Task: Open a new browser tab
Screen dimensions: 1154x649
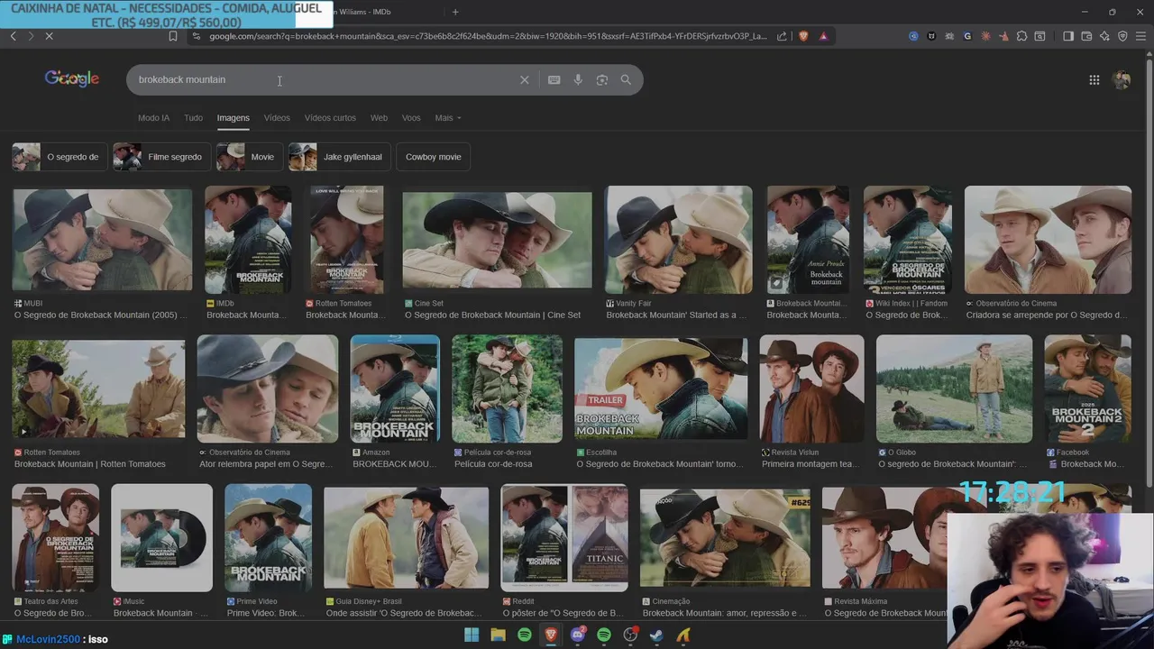Action: [x=455, y=12]
